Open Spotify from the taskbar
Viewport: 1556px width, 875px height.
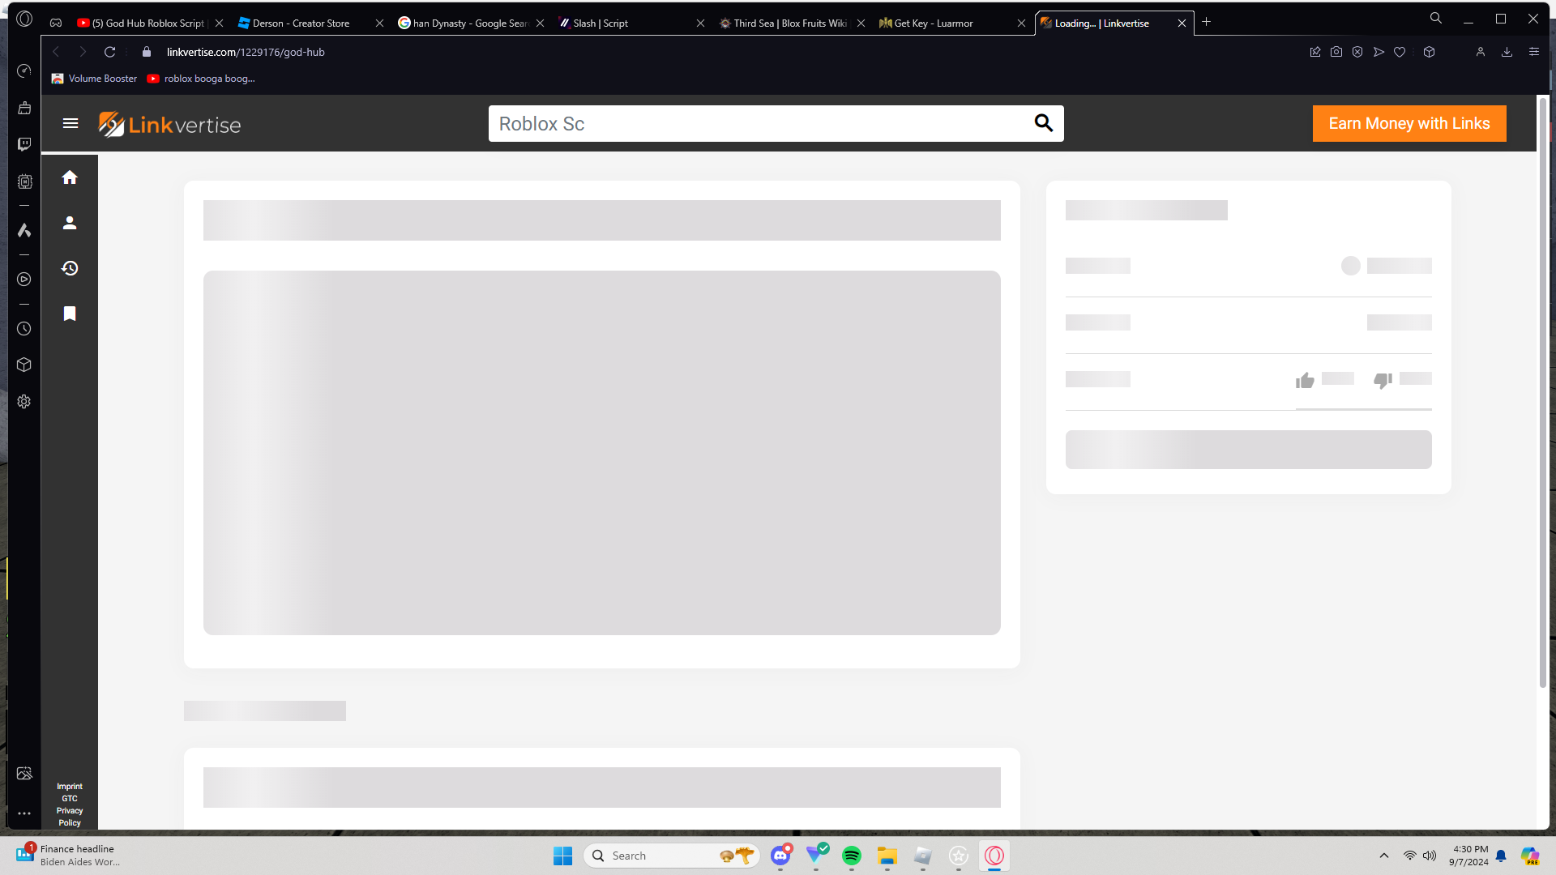tap(852, 856)
